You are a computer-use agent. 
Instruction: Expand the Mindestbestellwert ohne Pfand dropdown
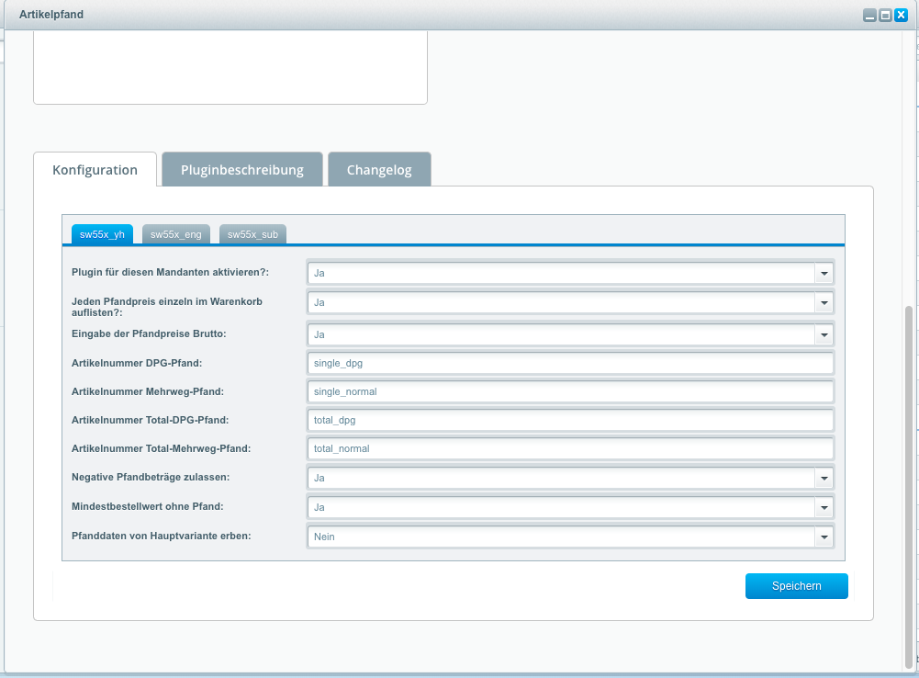click(x=824, y=507)
